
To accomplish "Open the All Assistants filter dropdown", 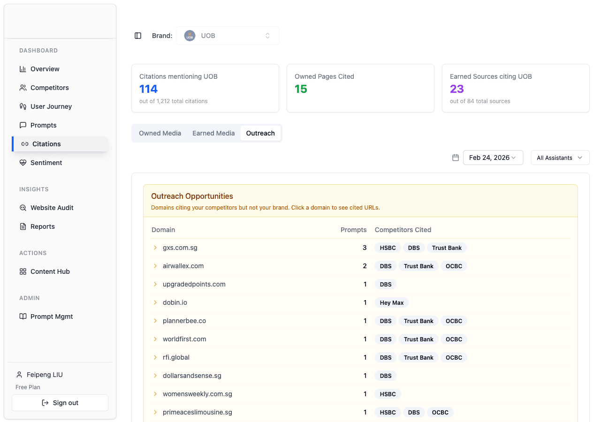I will coord(560,158).
